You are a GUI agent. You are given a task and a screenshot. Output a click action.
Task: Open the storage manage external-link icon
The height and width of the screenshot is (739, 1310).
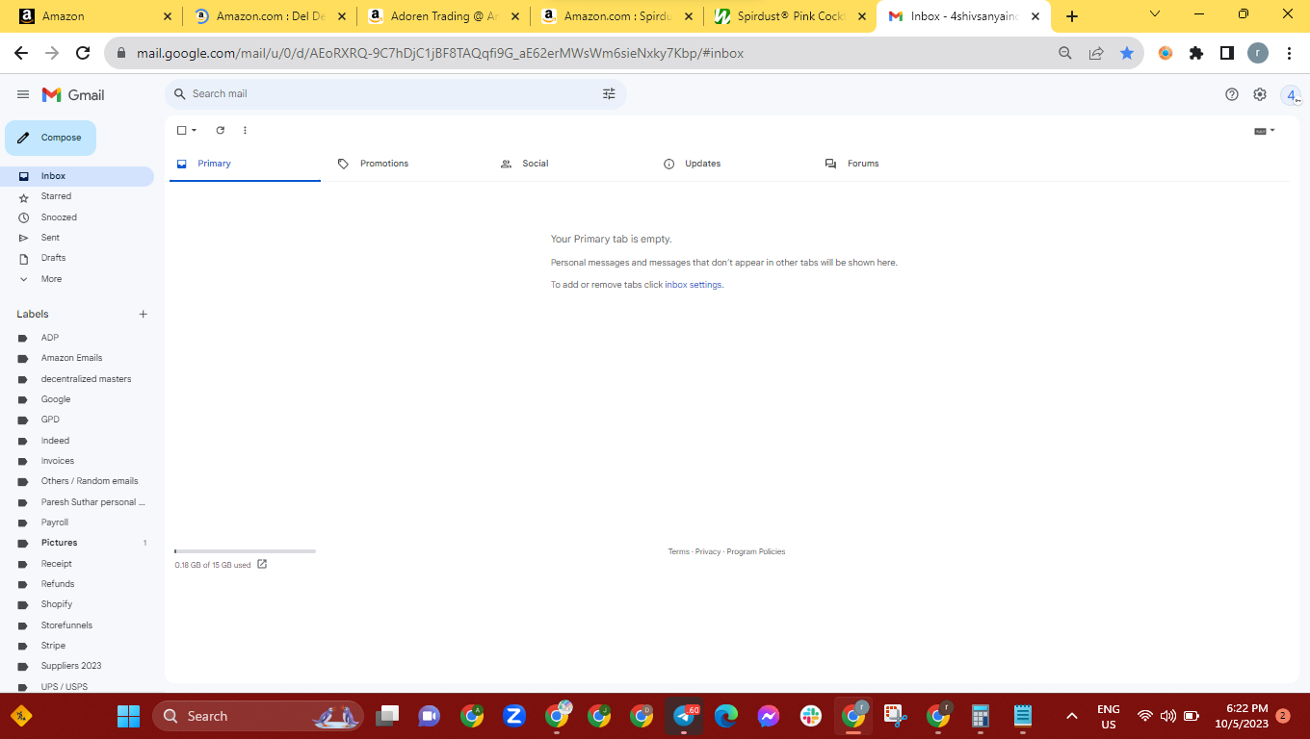pyautogui.click(x=262, y=564)
